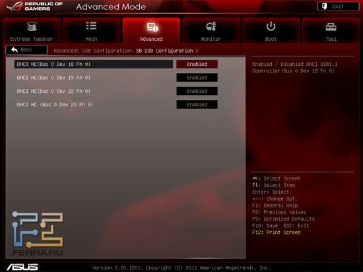Click the Advanced settings icon

152,27
